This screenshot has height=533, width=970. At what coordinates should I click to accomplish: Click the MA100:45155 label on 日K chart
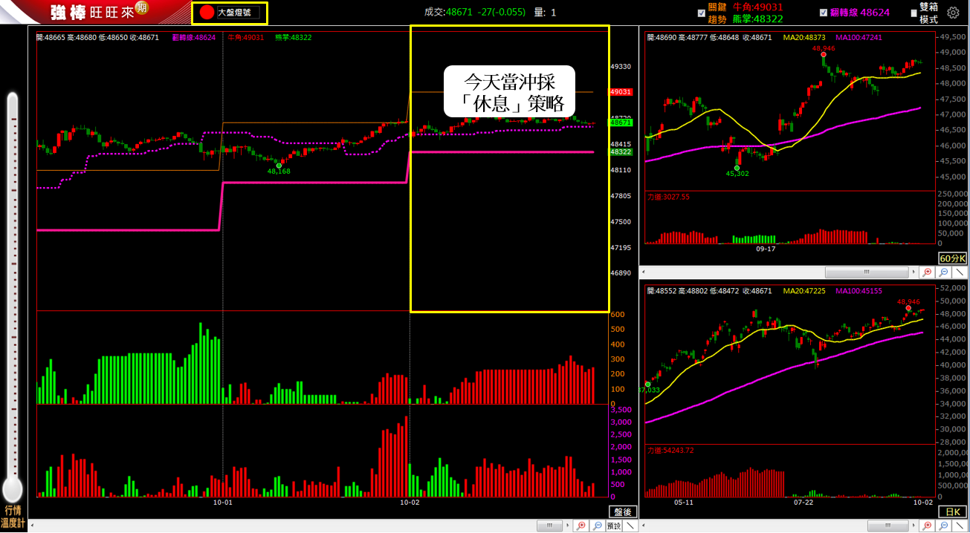tap(859, 290)
